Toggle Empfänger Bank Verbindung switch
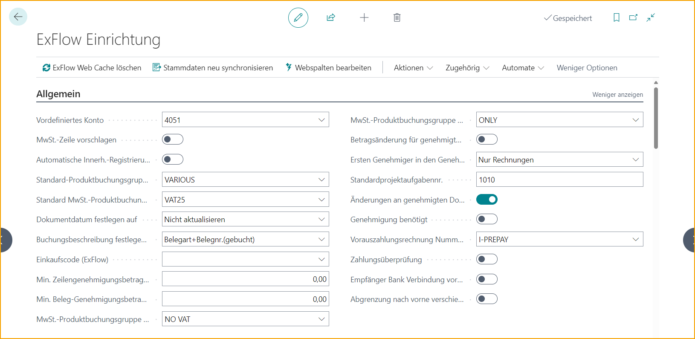This screenshot has height=339, width=695. point(487,279)
